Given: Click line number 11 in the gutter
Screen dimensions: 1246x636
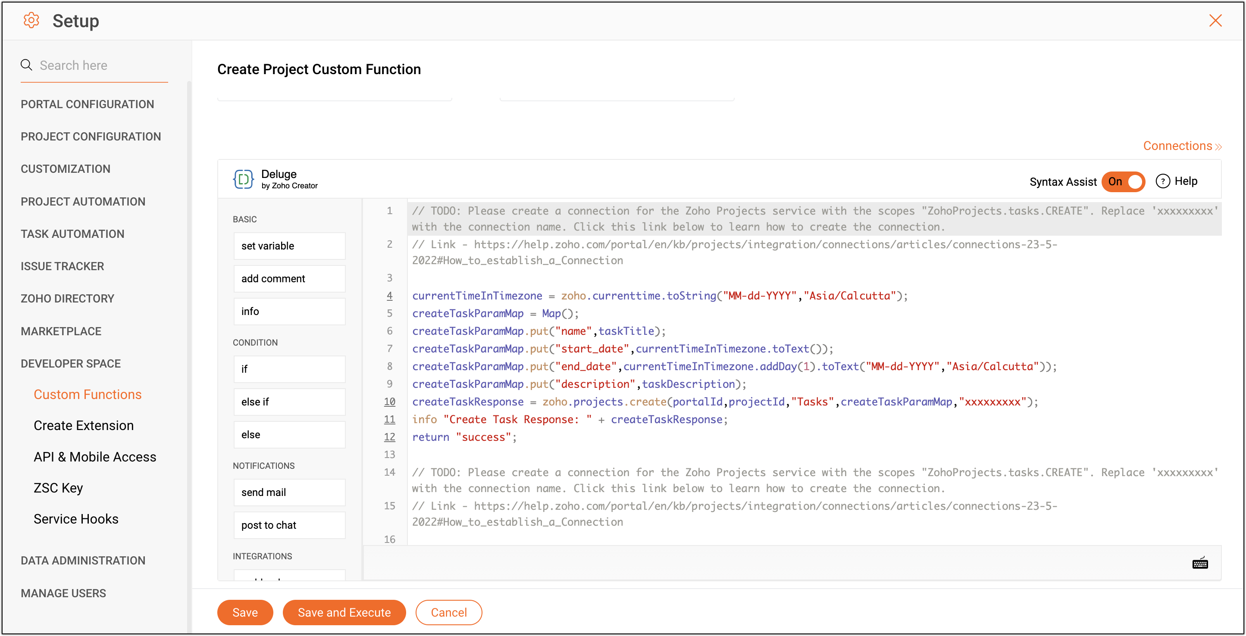Looking at the screenshot, I should click(389, 420).
